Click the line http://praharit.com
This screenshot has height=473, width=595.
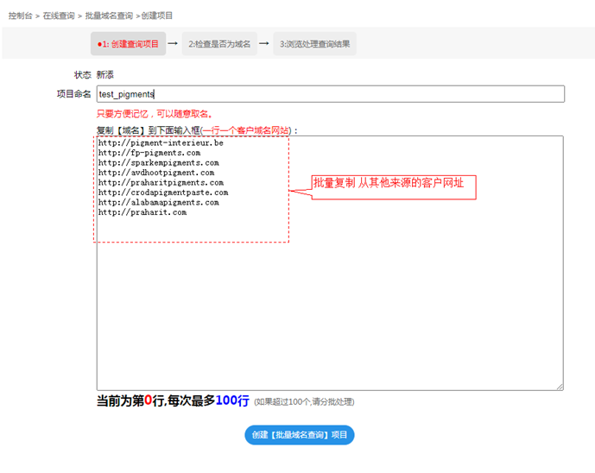142,212
